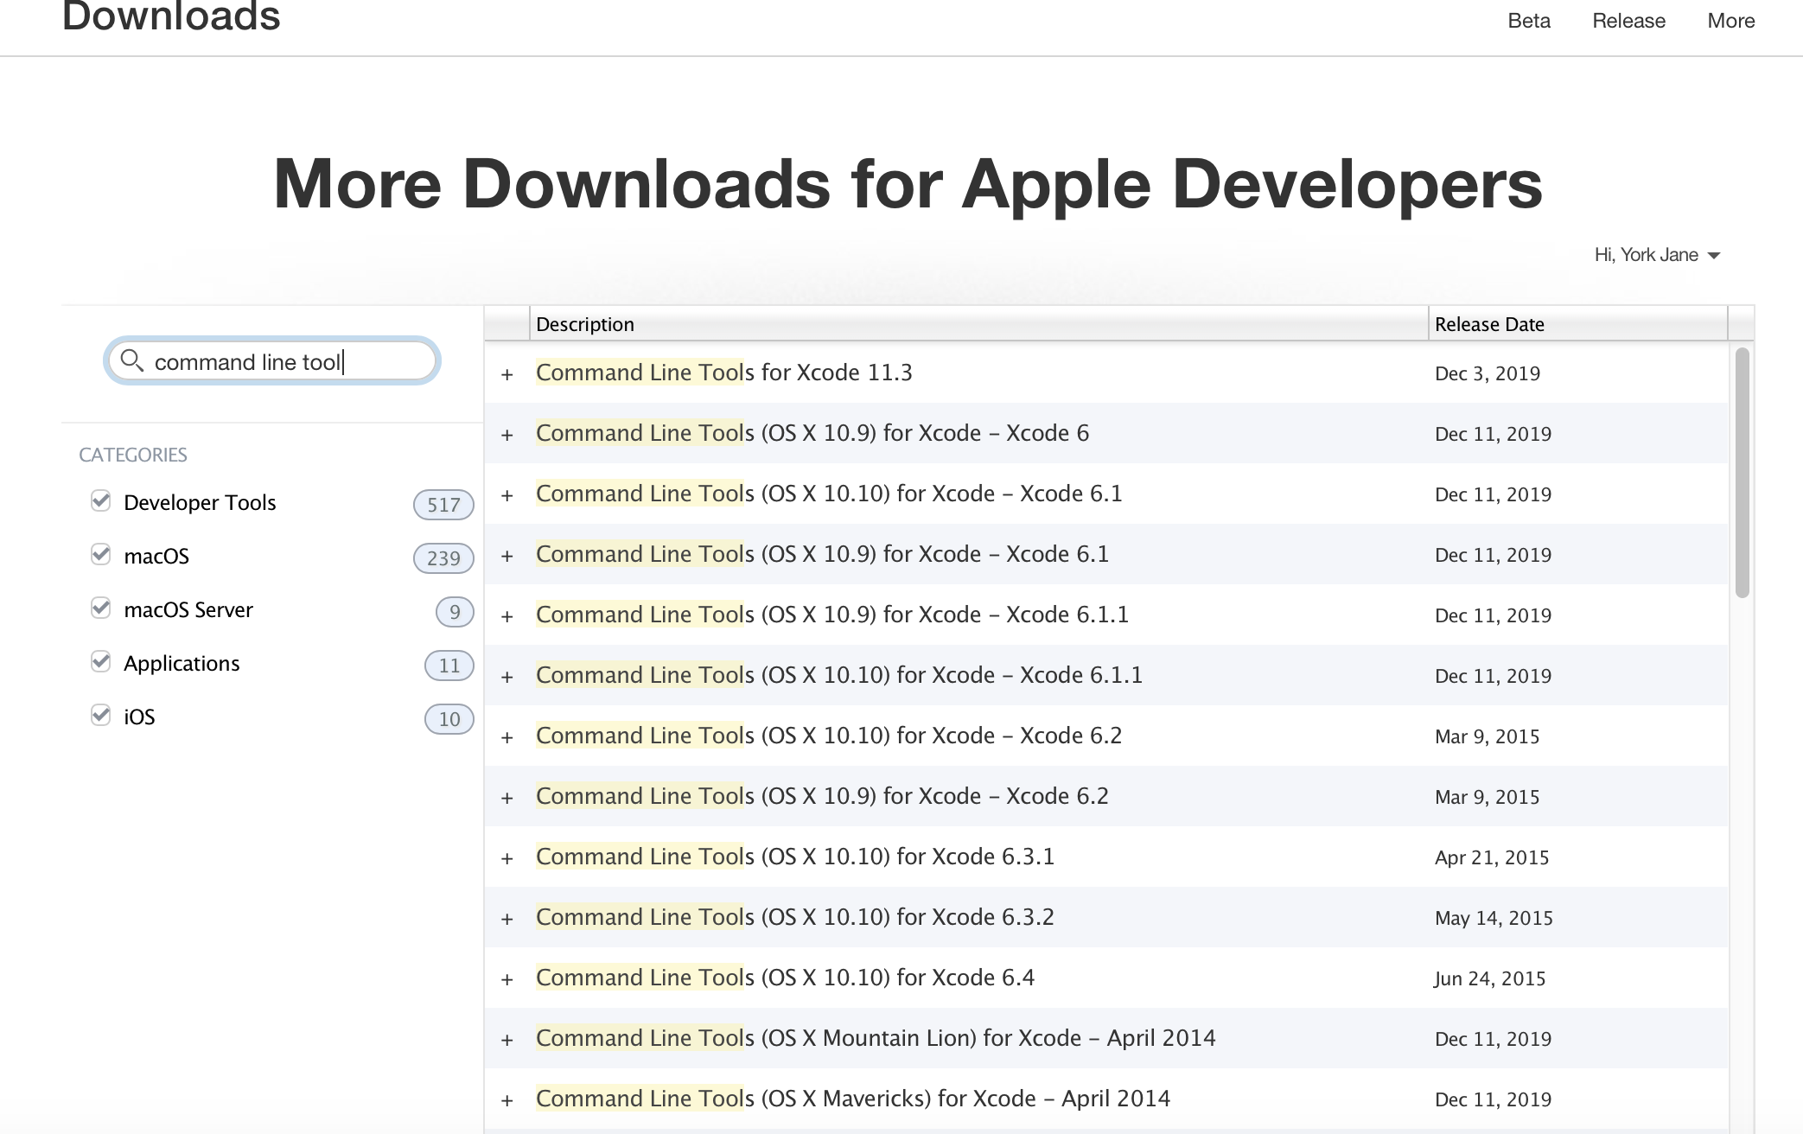The width and height of the screenshot is (1803, 1134).
Task: Expand the Command Line Tools (OS X Mountain Lion) row
Action: tap(507, 1038)
